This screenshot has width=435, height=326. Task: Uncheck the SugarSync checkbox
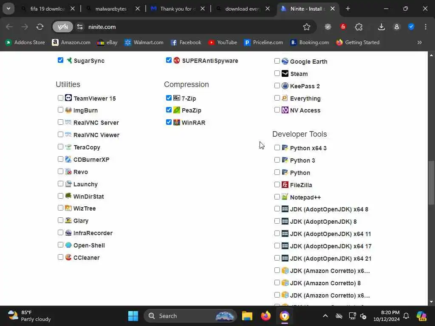pos(60,60)
